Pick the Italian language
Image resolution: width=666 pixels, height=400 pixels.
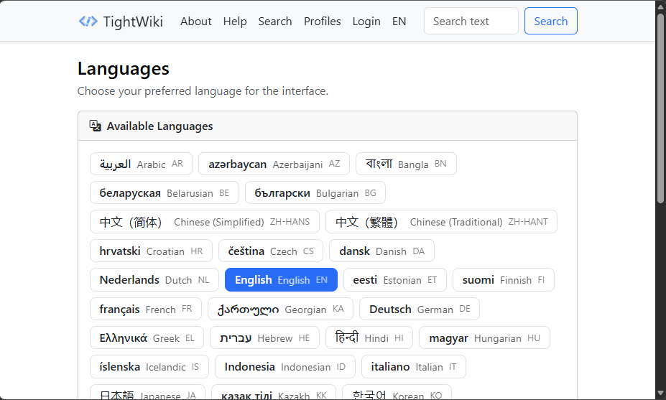(414, 366)
